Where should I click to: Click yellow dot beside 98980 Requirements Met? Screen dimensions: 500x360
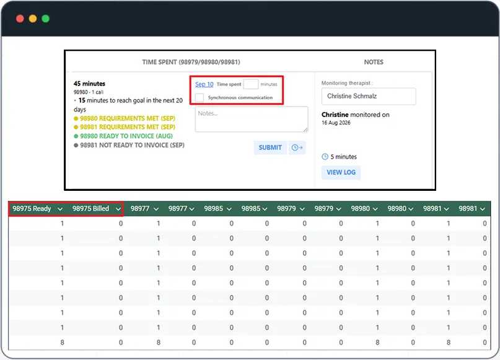[x=76, y=118]
